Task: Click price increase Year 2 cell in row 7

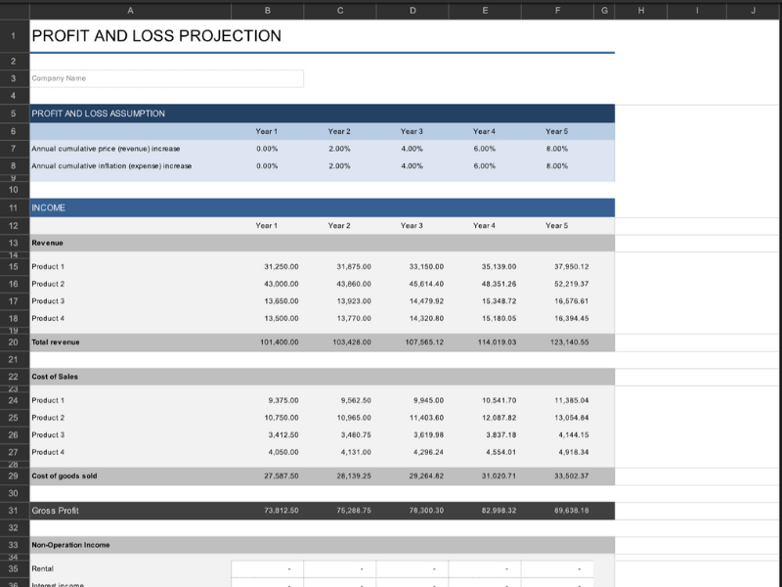Action: pos(339,149)
